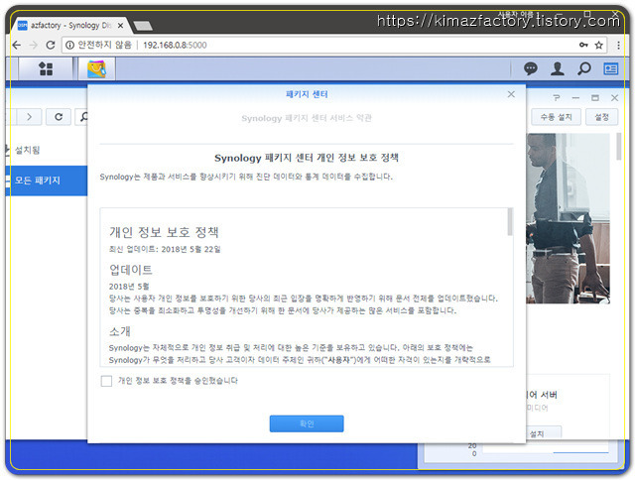
Task: Click the Package Center list scrollbar
Action: pos(618,147)
